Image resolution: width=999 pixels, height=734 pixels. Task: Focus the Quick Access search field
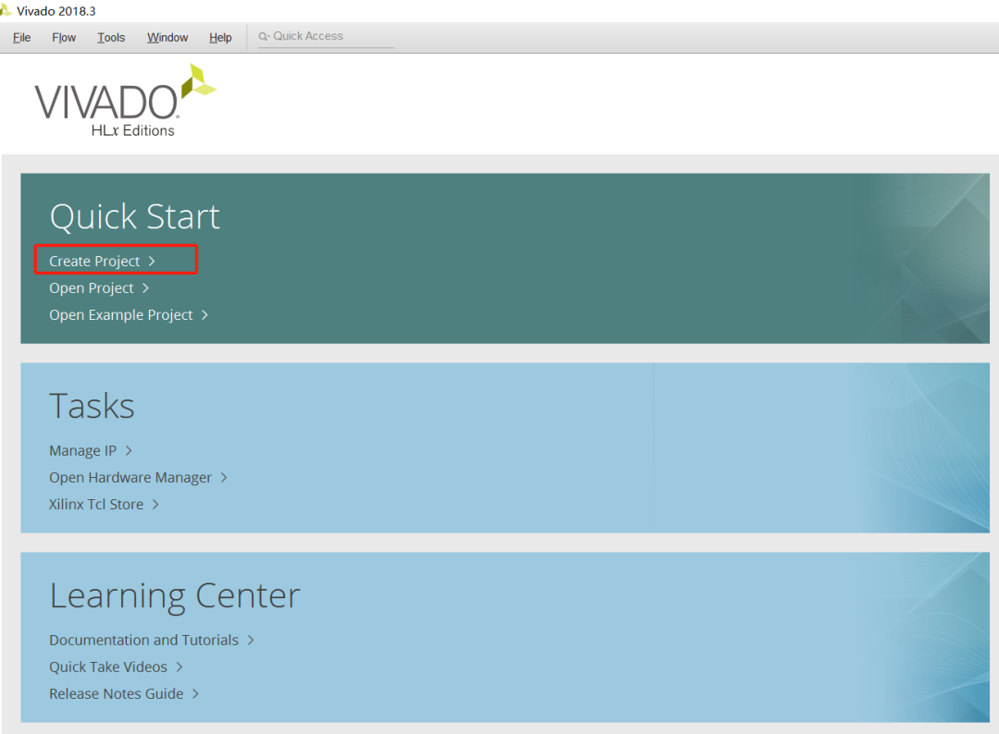pyautogui.click(x=327, y=36)
